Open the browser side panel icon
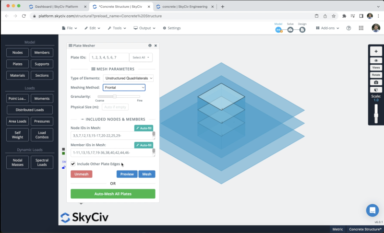Viewport: 384px width, 233px height. click(361, 16)
